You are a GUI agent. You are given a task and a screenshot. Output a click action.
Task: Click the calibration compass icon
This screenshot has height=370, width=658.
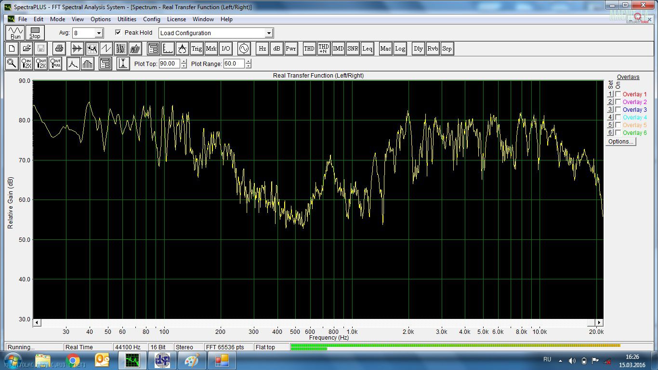click(x=182, y=49)
